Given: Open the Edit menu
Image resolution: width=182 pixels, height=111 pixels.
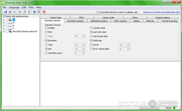Looking at the screenshot, I should click(24, 7).
